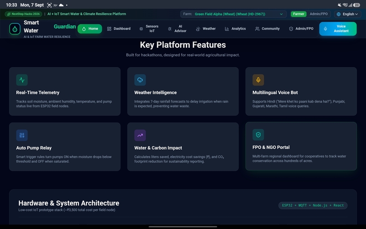Image resolution: width=366 pixels, height=229 pixels.
Task: Tap the muted sound icon in status bar
Action: tap(339, 5)
